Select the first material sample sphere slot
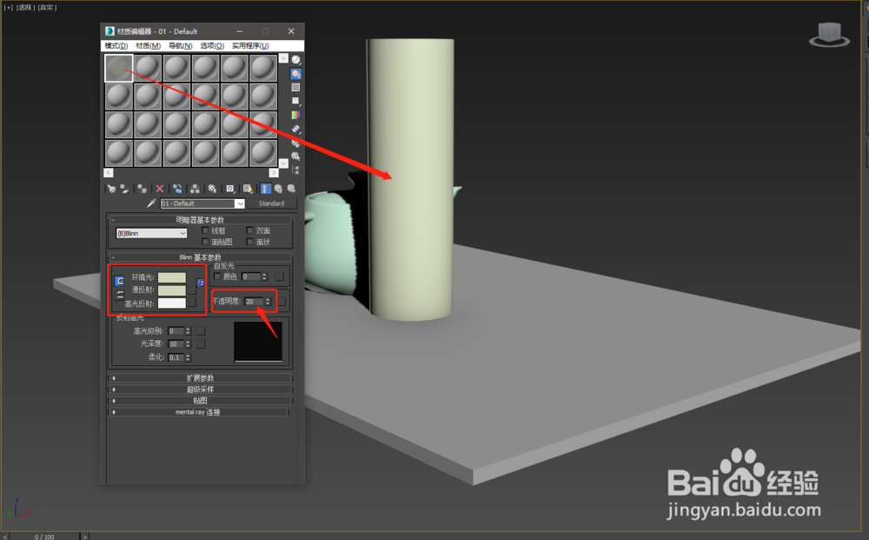 (117, 67)
